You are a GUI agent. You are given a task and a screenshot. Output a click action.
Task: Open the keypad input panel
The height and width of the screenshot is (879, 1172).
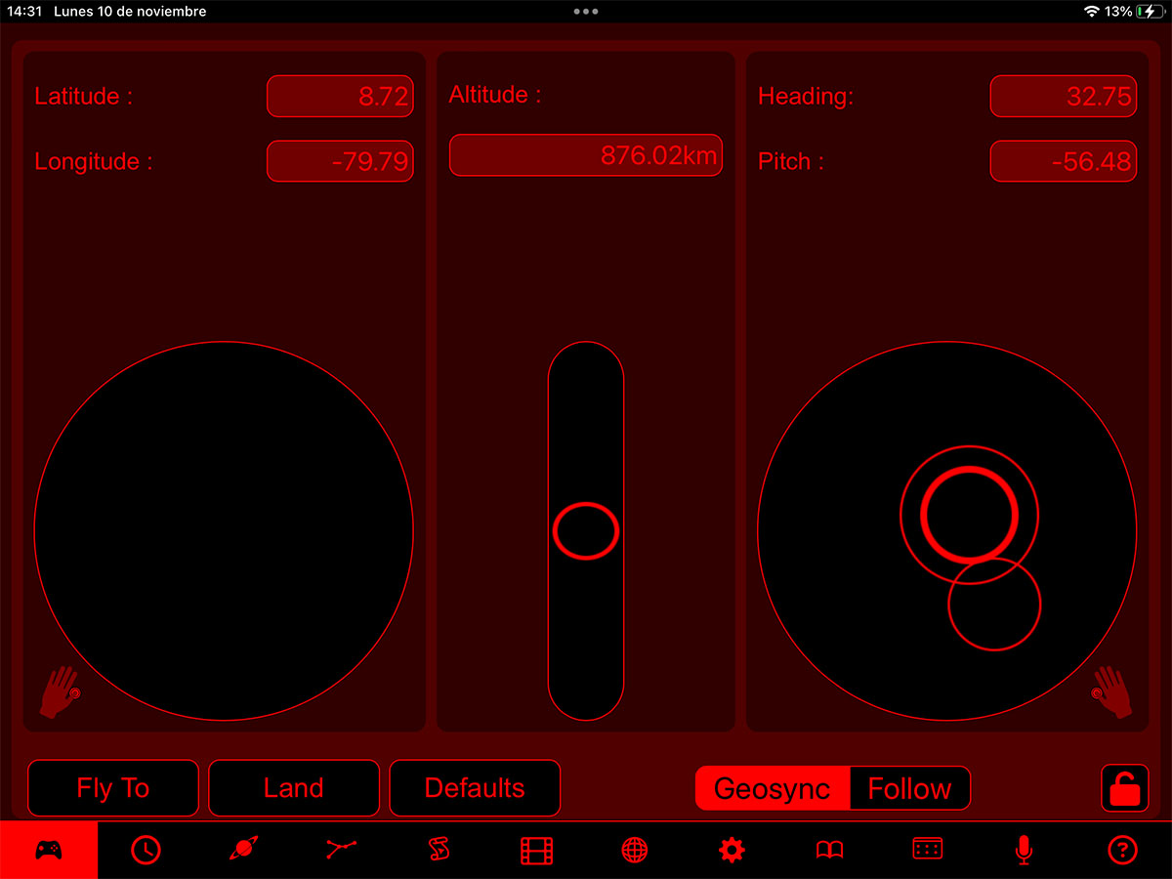926,849
